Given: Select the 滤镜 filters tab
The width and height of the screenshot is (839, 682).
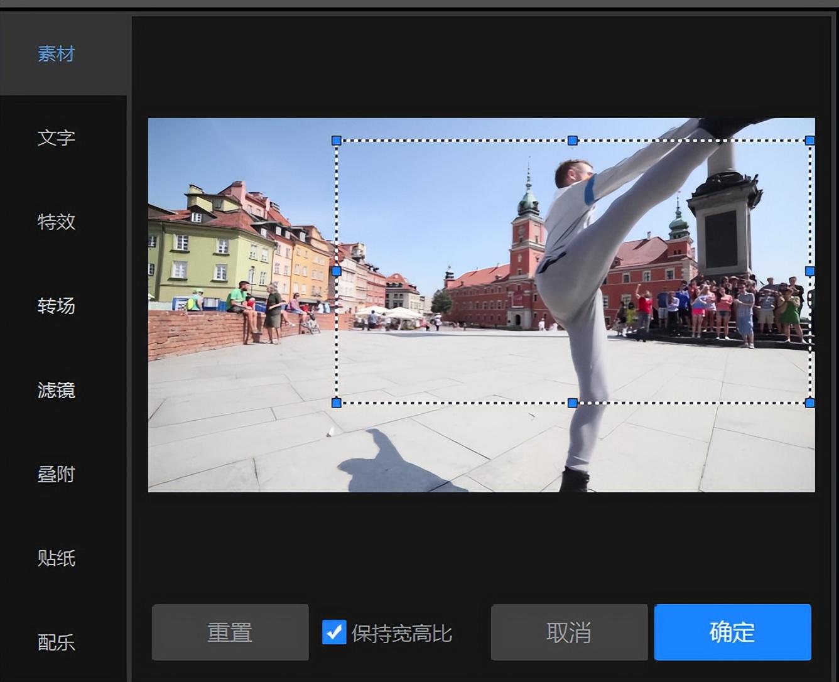Looking at the screenshot, I should coord(57,390).
